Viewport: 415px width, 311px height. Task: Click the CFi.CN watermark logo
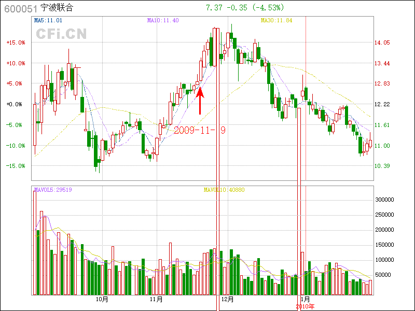click(61, 34)
